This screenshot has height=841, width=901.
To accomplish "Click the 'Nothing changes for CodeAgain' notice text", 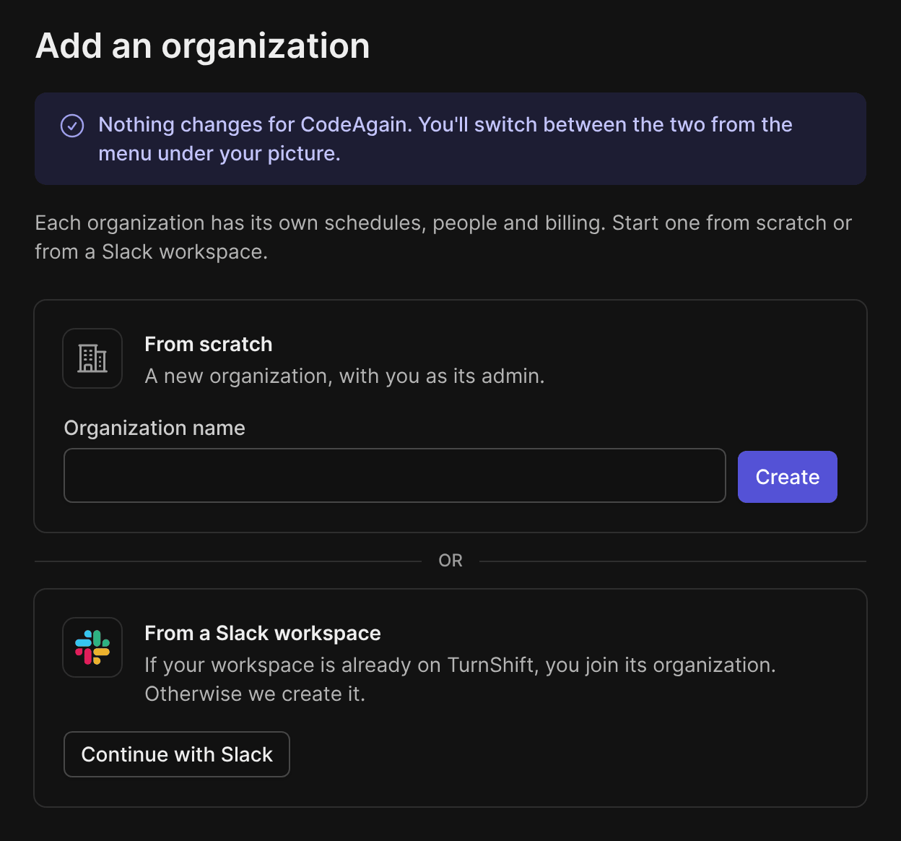I will point(445,139).
